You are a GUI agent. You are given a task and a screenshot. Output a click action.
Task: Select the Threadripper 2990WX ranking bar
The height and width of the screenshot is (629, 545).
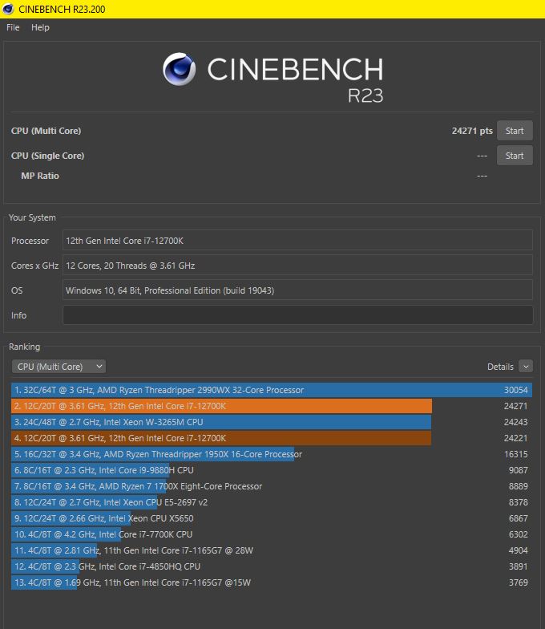272,390
